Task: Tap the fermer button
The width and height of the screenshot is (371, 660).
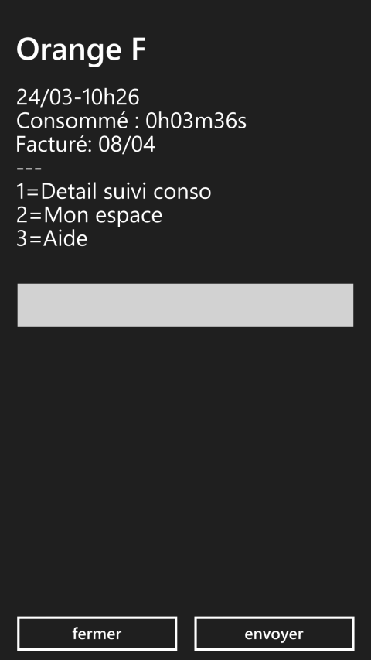Action: click(x=97, y=634)
